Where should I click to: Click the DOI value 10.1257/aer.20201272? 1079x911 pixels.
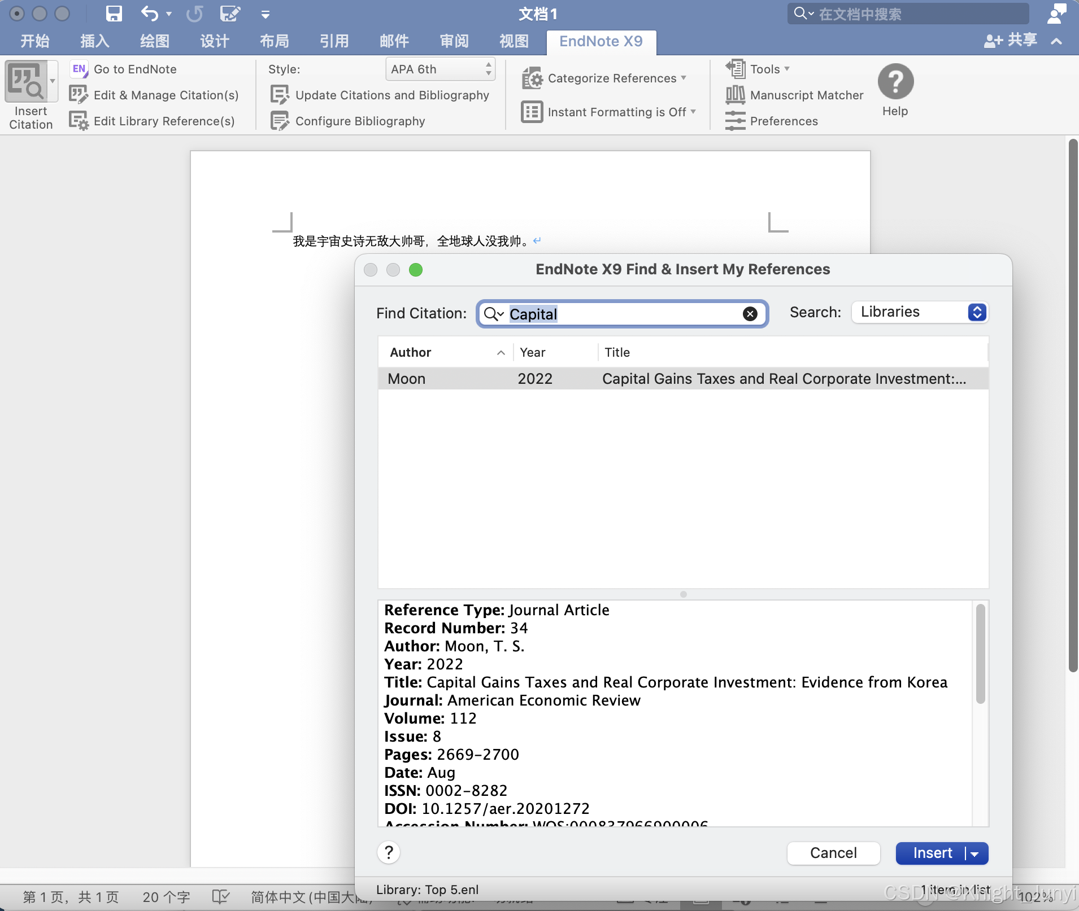point(506,809)
